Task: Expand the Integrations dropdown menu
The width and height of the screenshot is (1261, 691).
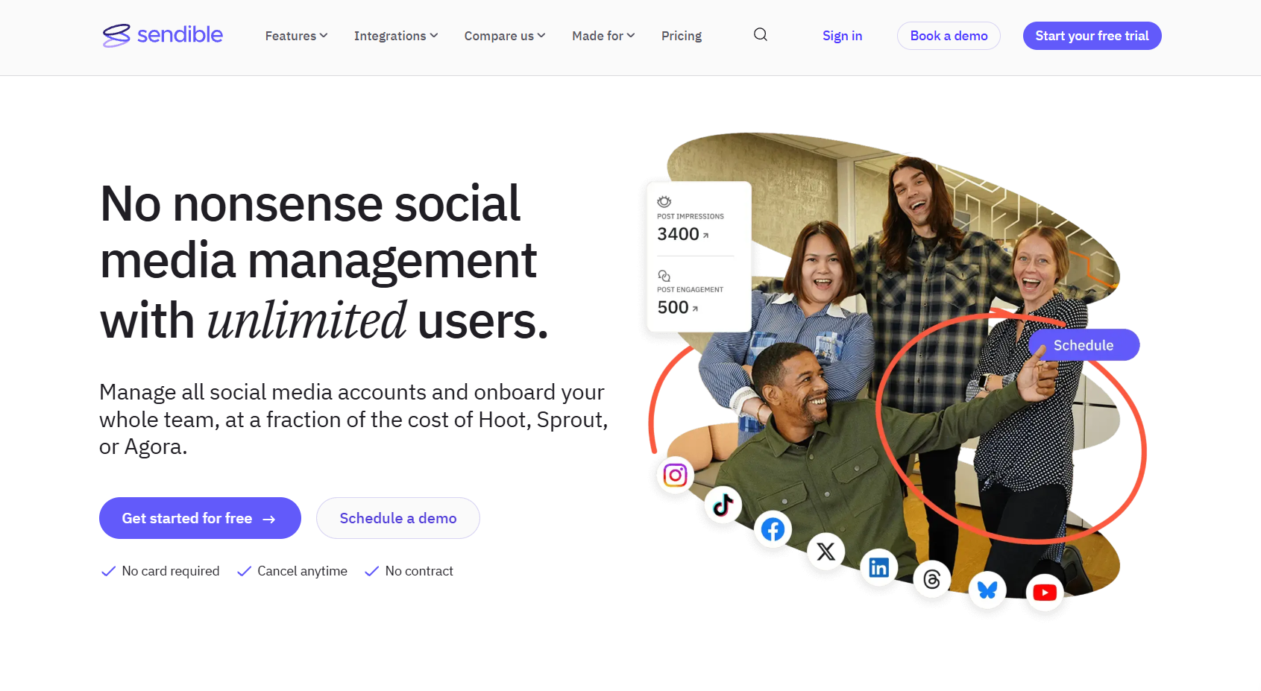Action: (x=396, y=36)
